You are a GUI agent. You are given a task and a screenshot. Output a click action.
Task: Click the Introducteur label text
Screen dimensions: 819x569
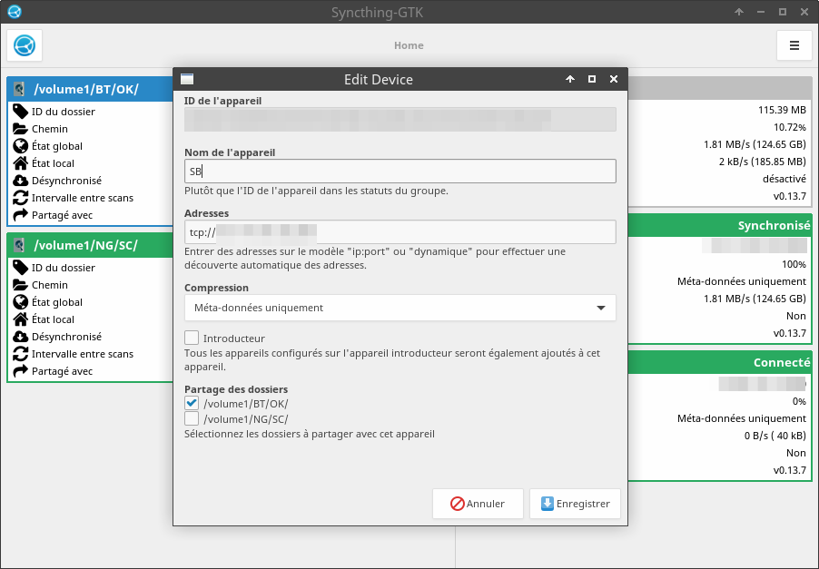234,338
